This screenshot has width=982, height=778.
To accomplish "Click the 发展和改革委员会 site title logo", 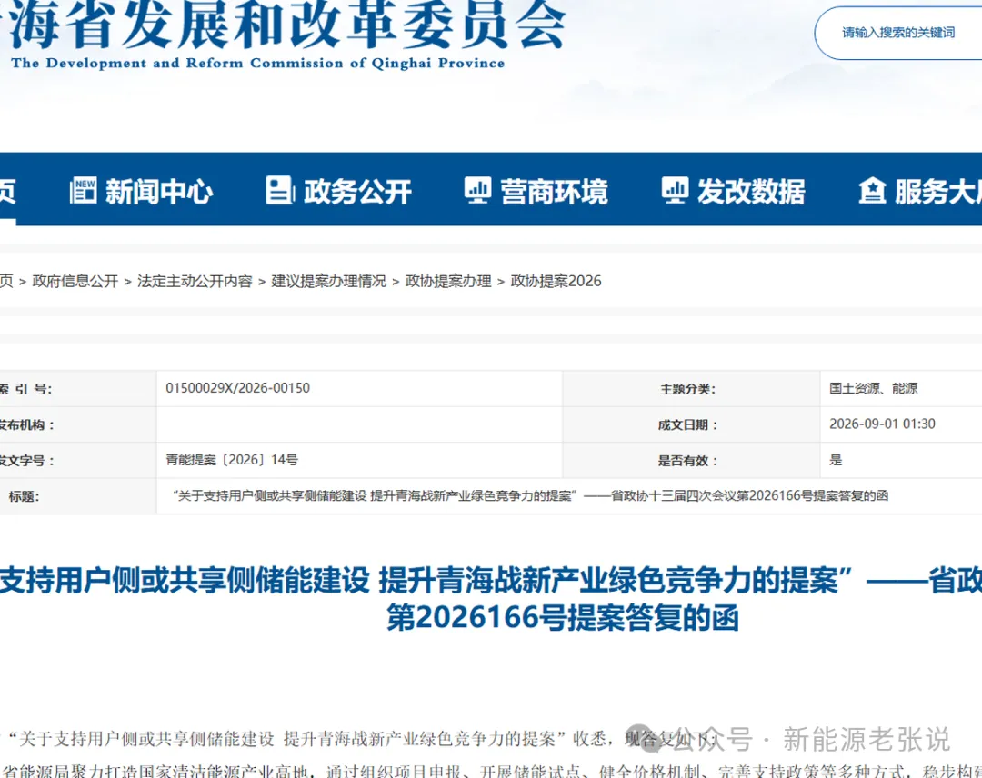I will point(282,25).
